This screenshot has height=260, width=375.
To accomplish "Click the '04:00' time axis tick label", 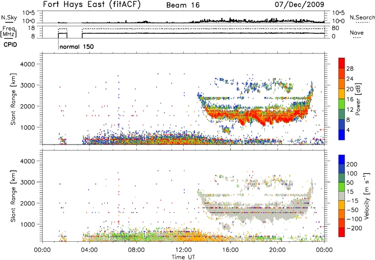I will click(x=90, y=250).
